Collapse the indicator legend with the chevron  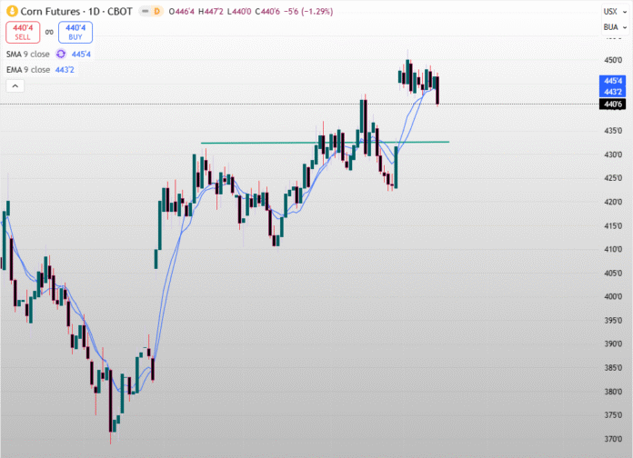coord(14,85)
